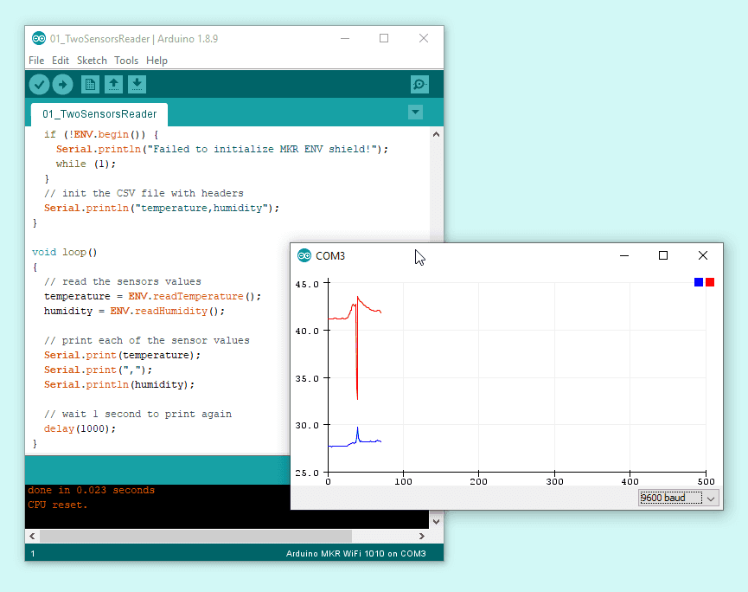Click the Arduino logo in IDE title bar
Image resolution: width=748 pixels, height=592 pixels.
coord(39,39)
